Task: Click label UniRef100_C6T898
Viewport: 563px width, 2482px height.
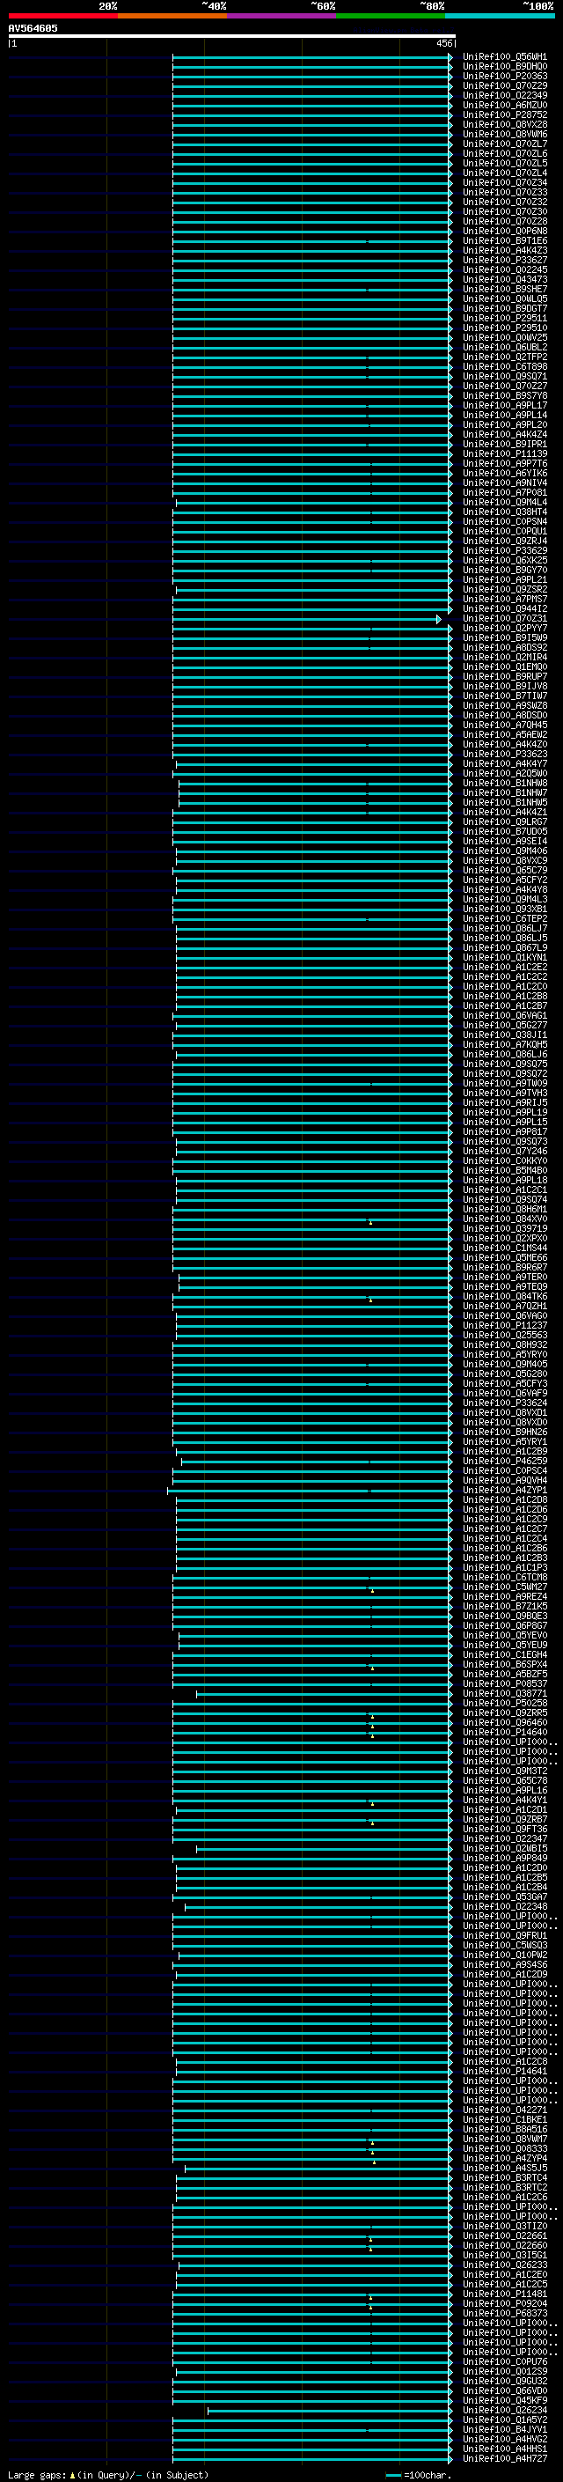Action: pos(505,366)
